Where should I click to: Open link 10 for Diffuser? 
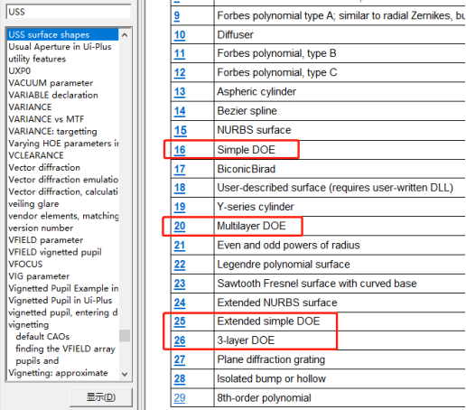pos(180,35)
